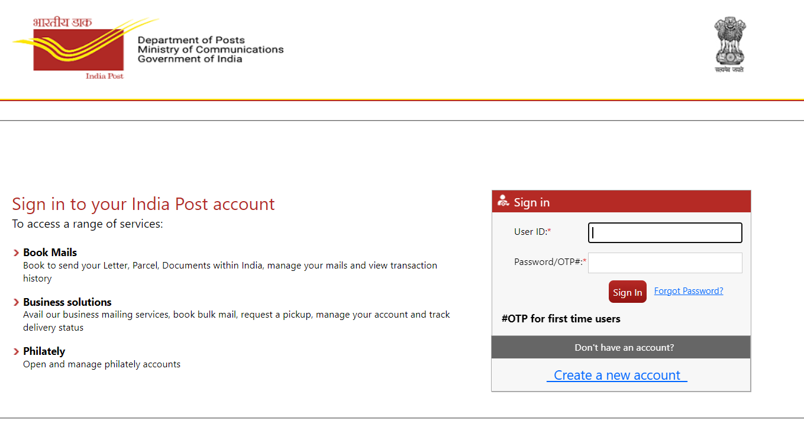The height and width of the screenshot is (430, 804).
Task: Click the National Emblem of India
Action: point(729,44)
